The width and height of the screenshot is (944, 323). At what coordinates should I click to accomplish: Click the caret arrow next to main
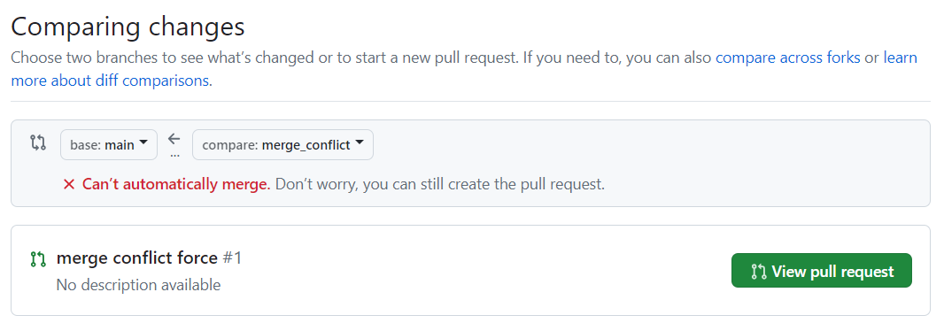tap(143, 143)
